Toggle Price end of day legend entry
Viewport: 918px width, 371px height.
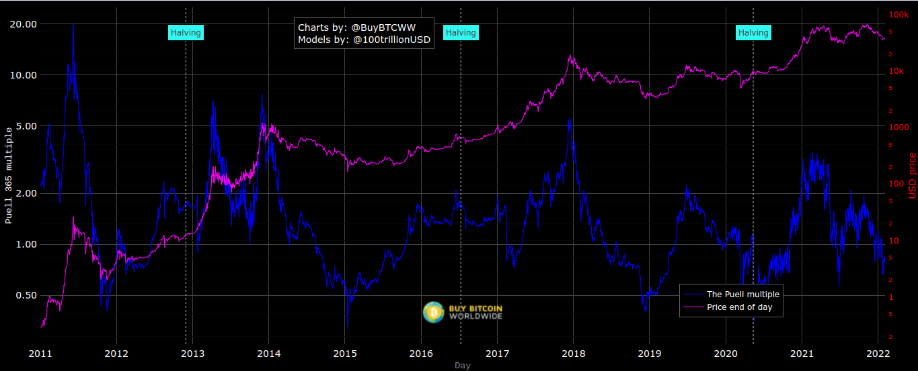(739, 307)
